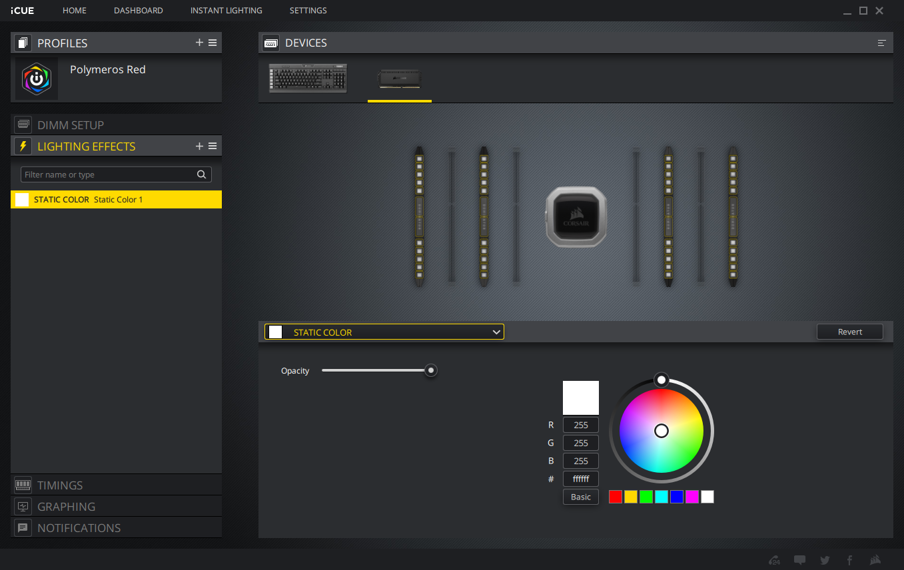The height and width of the screenshot is (570, 904).
Task: Open the Lighting Effects options menu icon
Action: 213,146
